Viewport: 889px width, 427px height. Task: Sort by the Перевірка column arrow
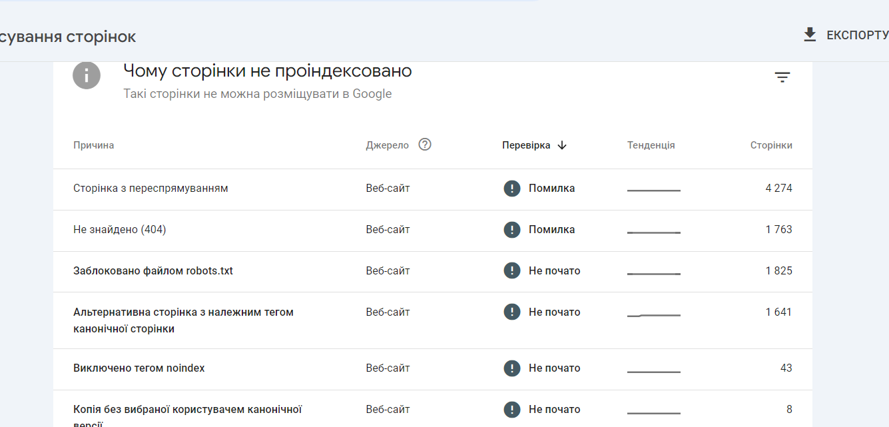click(562, 145)
